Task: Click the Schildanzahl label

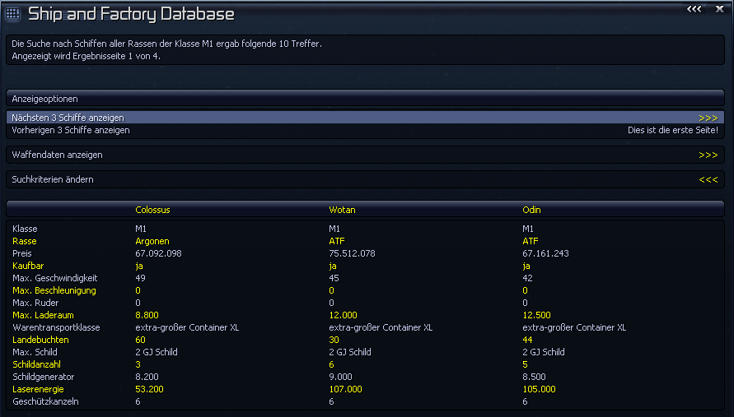Action: point(36,364)
